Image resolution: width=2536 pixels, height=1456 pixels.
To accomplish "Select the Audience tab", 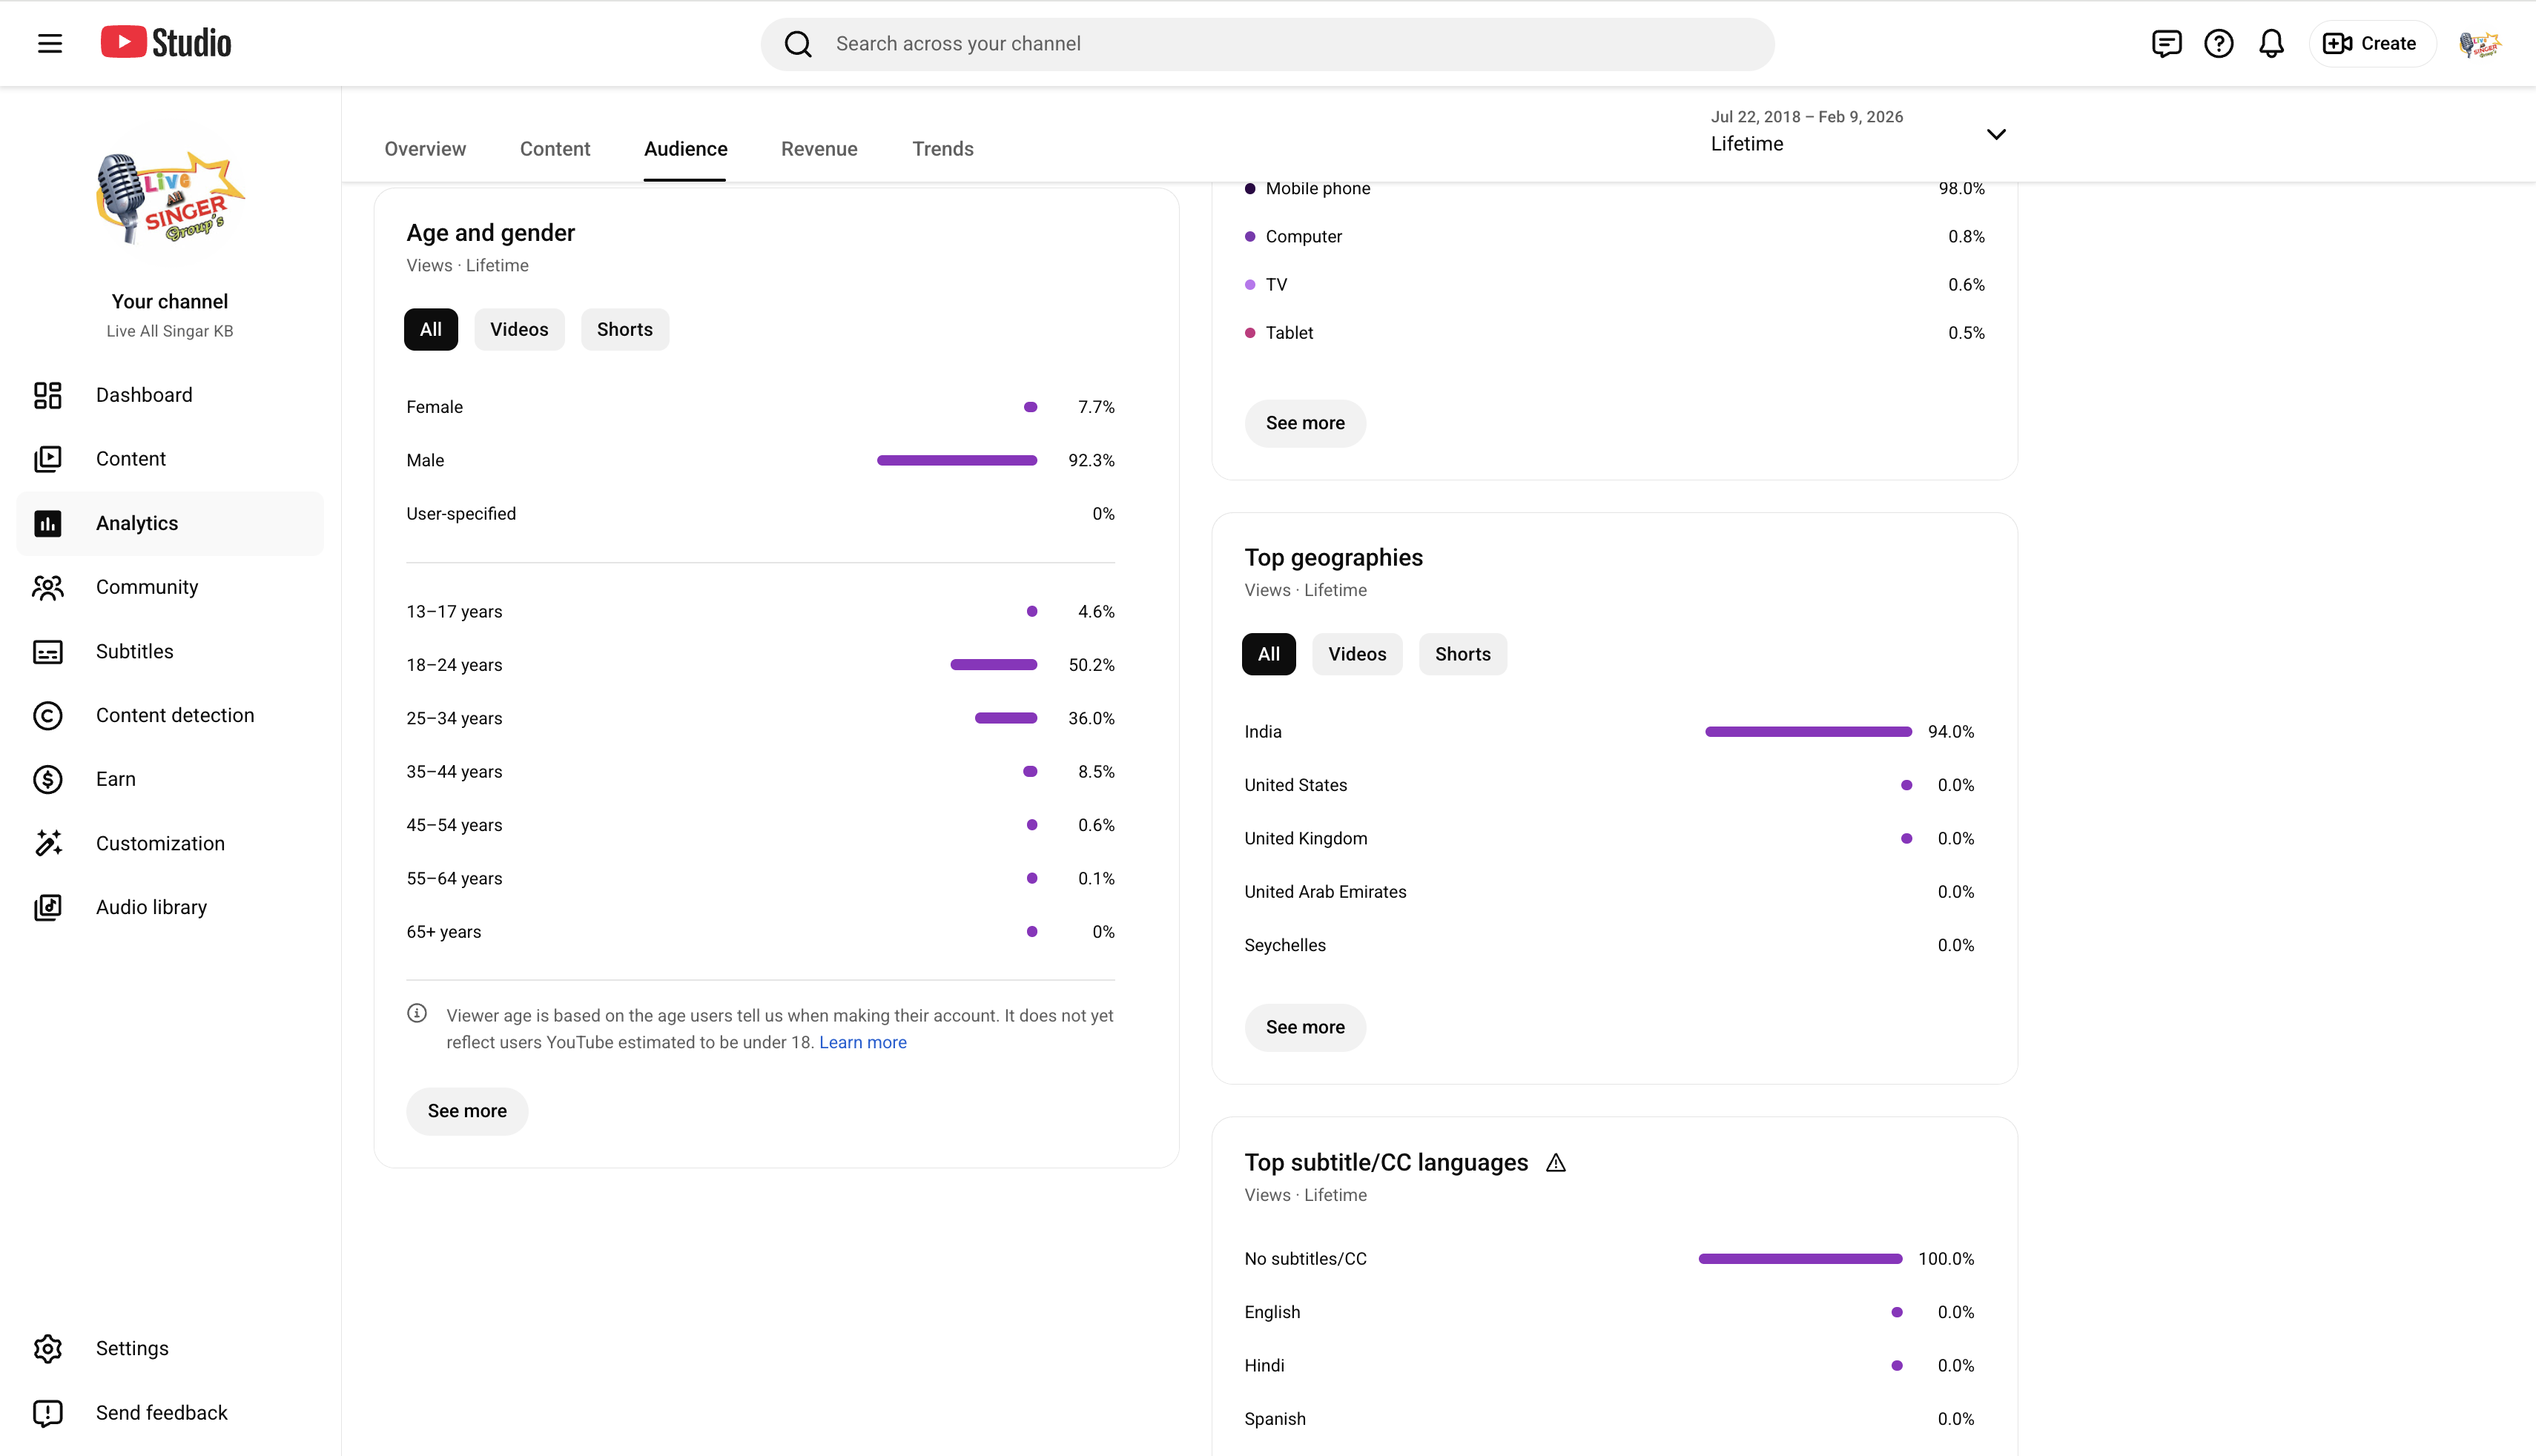I will [685, 149].
